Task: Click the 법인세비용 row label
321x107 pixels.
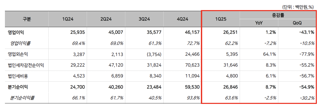Action: coord(18,76)
